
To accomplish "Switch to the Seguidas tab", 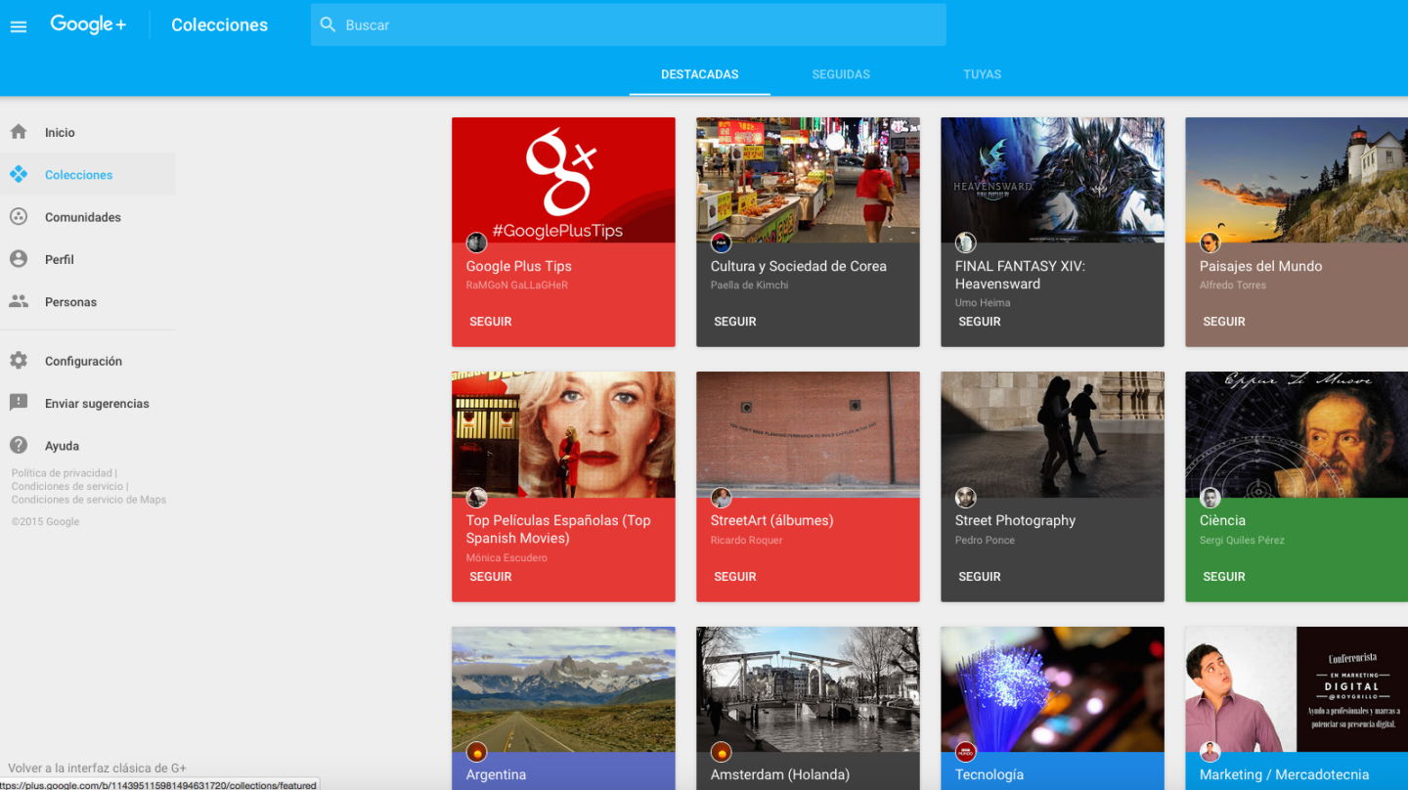I will pyautogui.click(x=841, y=74).
